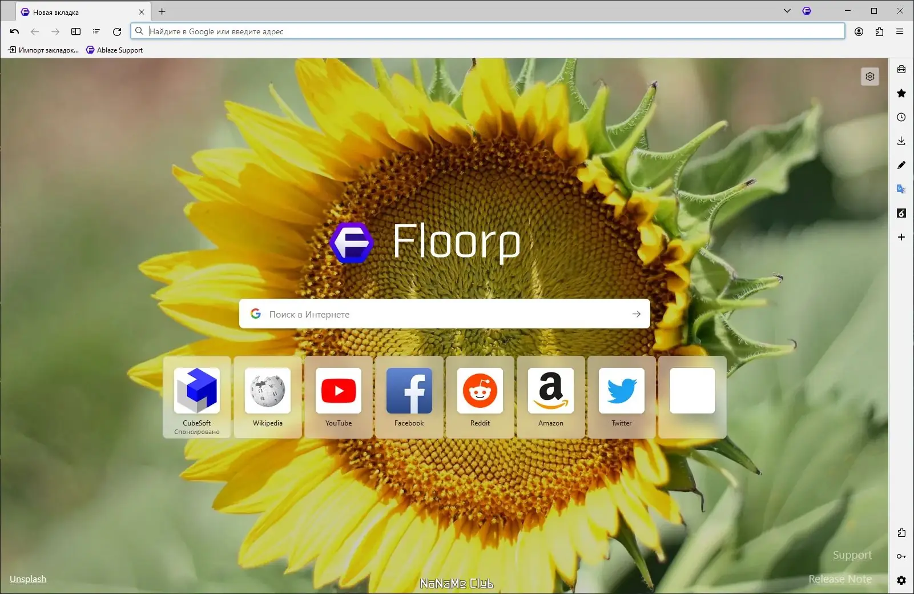Open history clock in the sidebar
The width and height of the screenshot is (914, 594).
coord(901,117)
